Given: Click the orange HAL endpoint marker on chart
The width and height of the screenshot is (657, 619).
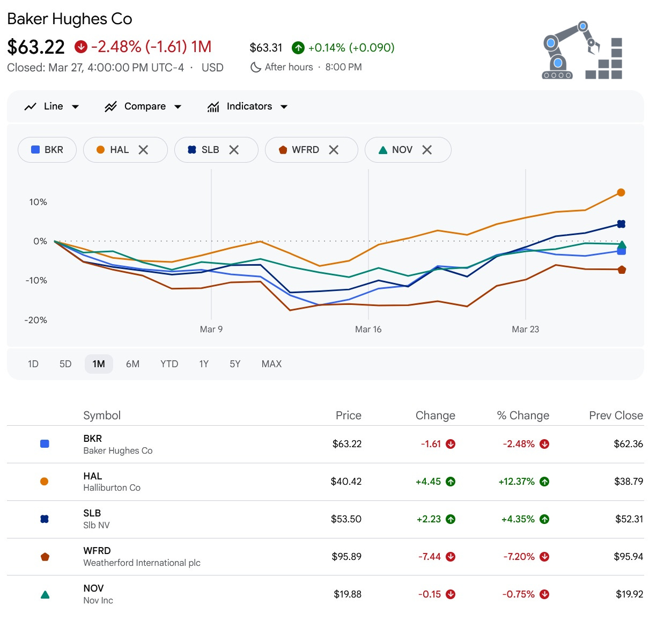Looking at the screenshot, I should point(621,192).
